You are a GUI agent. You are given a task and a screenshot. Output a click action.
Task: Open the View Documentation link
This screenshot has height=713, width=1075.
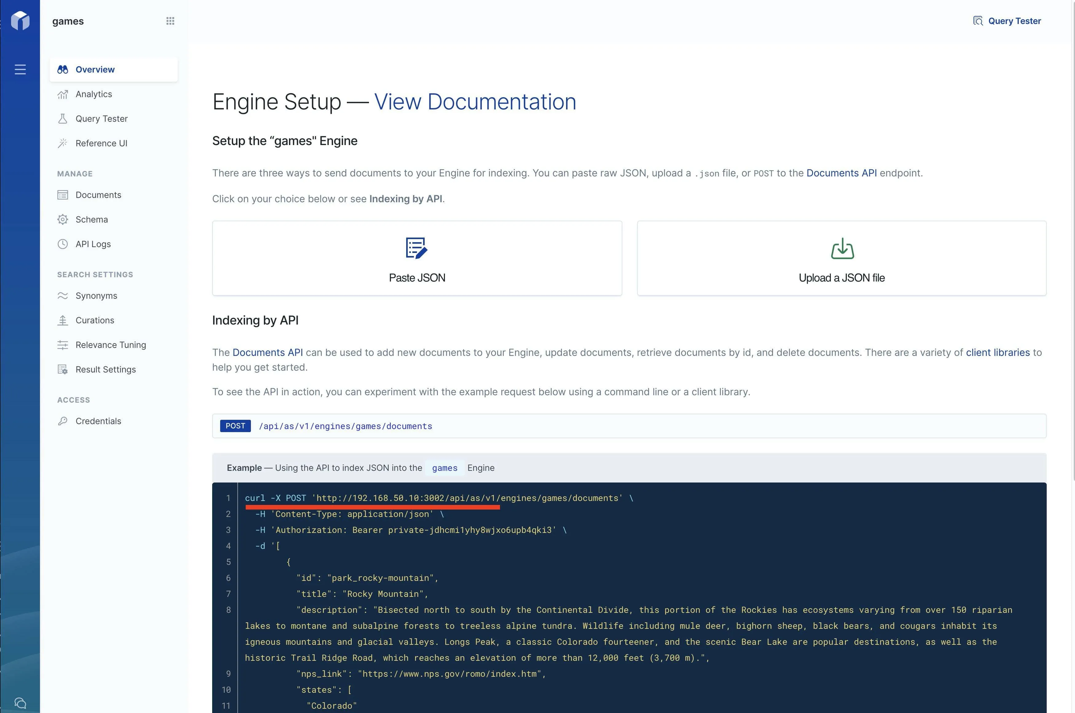click(x=474, y=102)
